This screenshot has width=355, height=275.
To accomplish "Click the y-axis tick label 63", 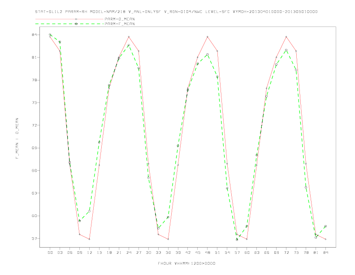I will pos(35,193).
